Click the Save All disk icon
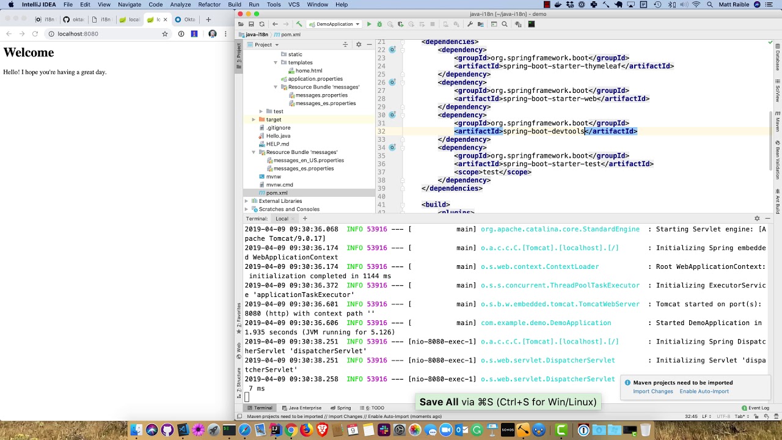This screenshot has width=782, height=440. pos(251,24)
